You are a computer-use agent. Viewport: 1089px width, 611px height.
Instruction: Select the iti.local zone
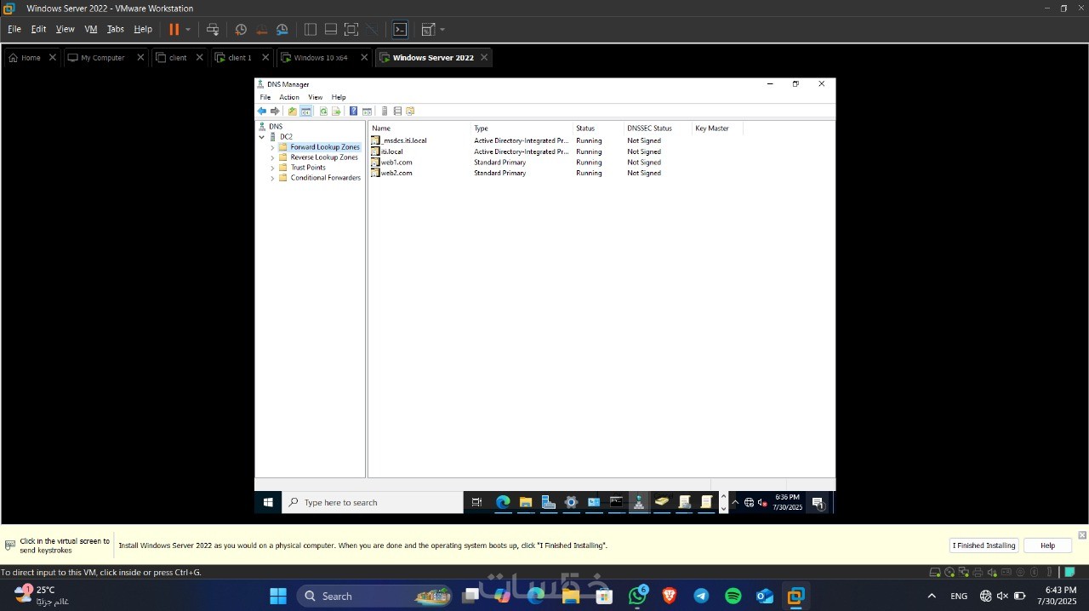coord(391,151)
